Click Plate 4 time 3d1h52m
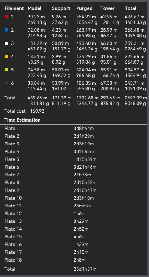149x277 pixels. click(84, 151)
